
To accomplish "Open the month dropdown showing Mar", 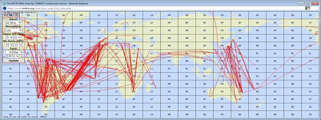I will pos(18,52).
